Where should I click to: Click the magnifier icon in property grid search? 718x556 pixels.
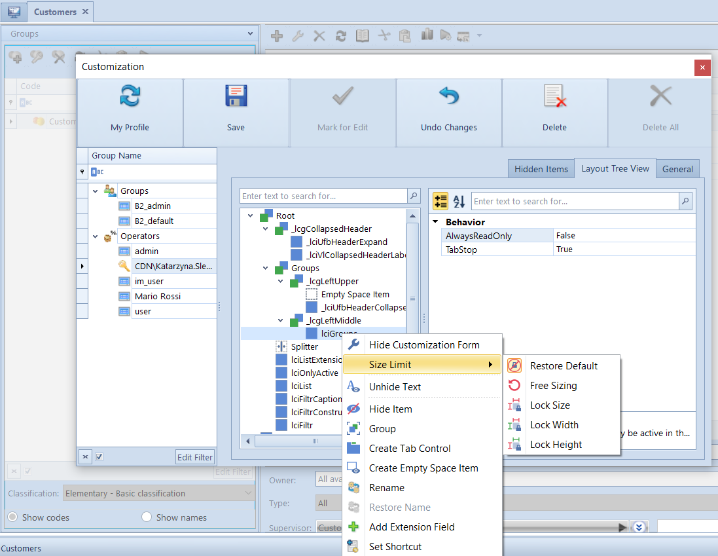(685, 201)
